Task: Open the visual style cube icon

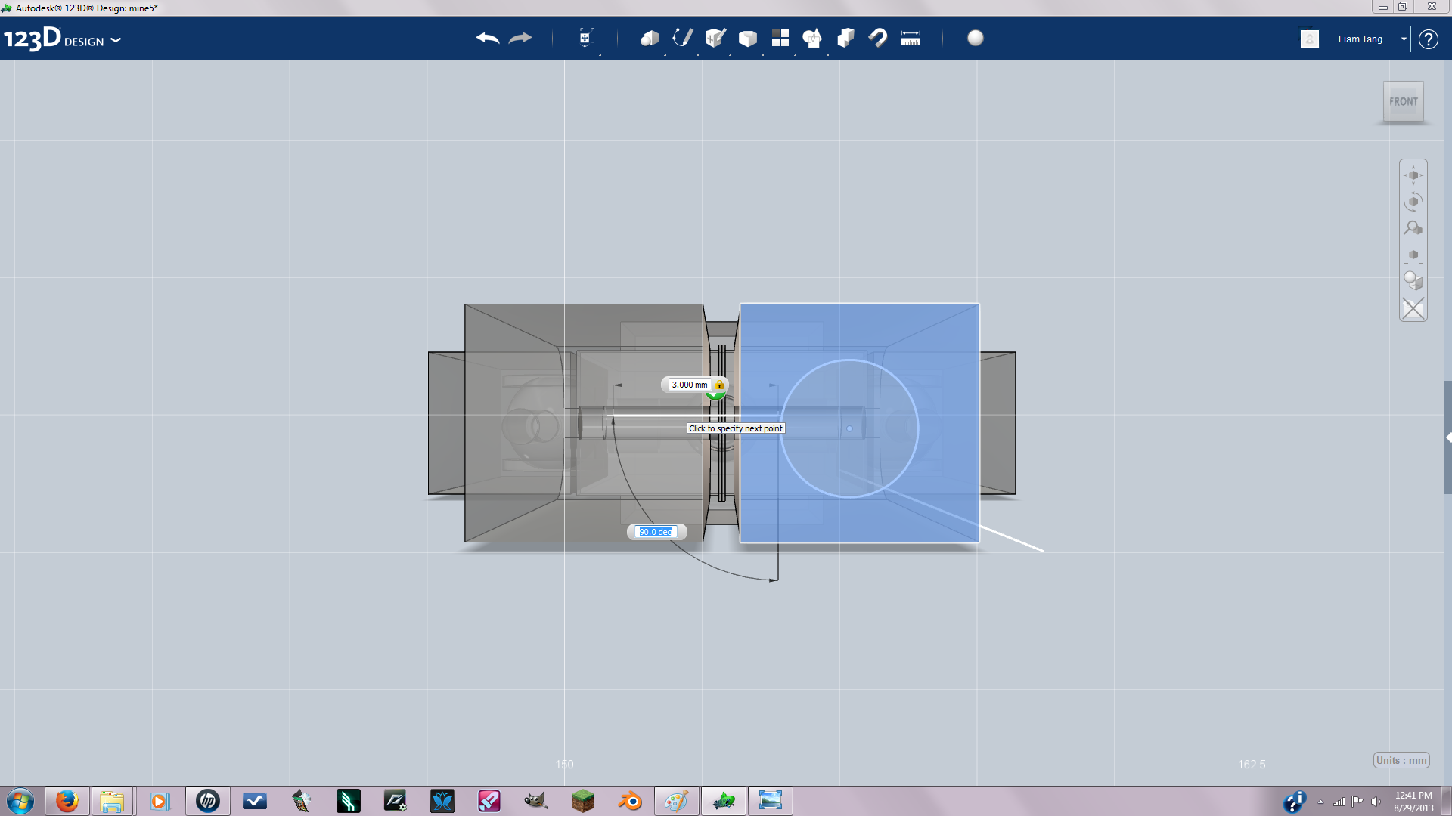Action: pos(1413,281)
